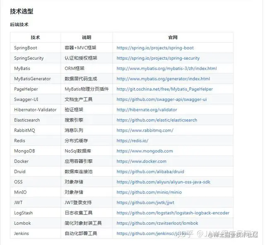This screenshot has height=245, width=265.
Task: Click the NoSql数据库 description cell
Action: [87, 151]
